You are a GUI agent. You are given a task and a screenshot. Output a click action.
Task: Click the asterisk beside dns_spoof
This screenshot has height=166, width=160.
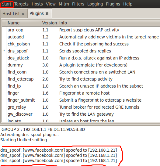pyautogui.click(x=4, y=51)
